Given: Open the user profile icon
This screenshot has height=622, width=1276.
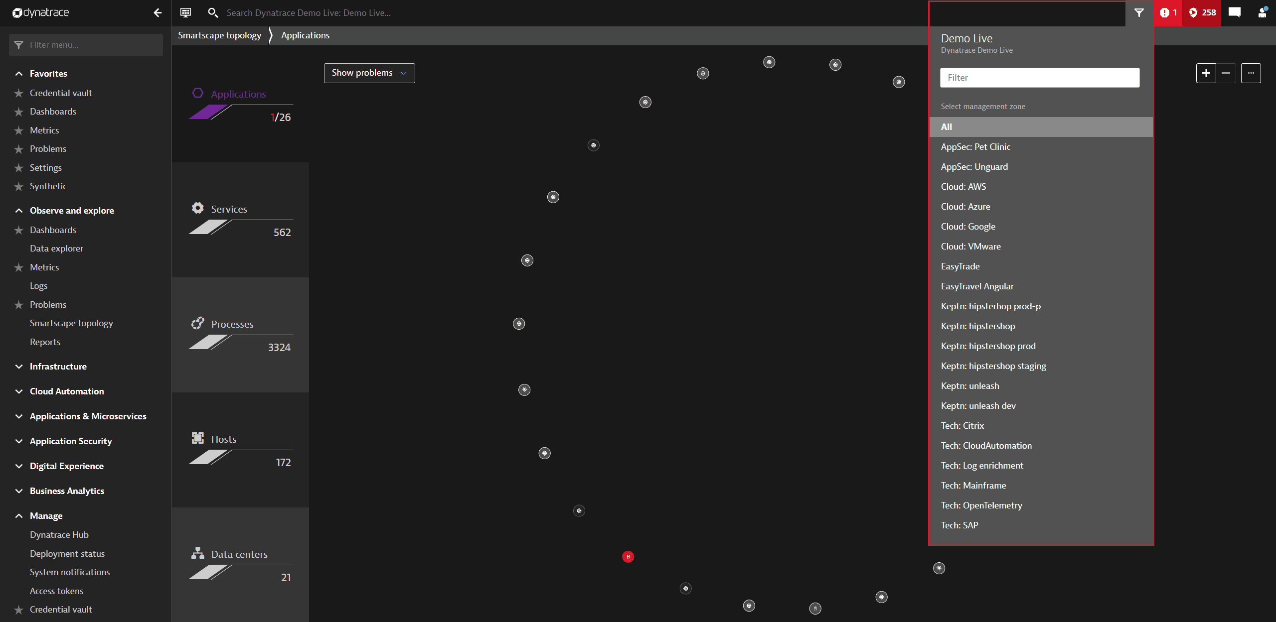Looking at the screenshot, I should pyautogui.click(x=1263, y=13).
